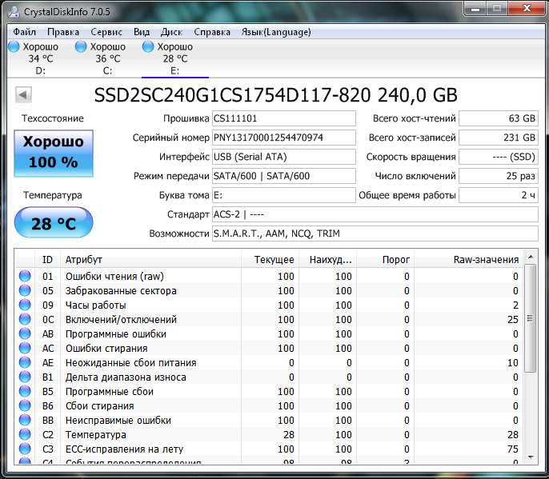Image resolution: width=549 pixels, height=479 pixels.
Task: Click the Возможности field S.M.A.R.T., AAM, NCQ, TRIM
Action: (375, 234)
